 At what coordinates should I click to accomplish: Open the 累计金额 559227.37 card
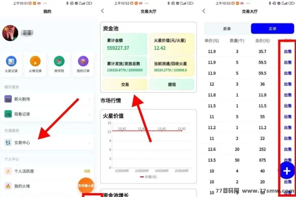click(125, 45)
